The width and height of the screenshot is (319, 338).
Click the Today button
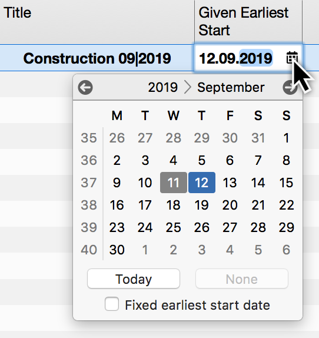coord(134,279)
